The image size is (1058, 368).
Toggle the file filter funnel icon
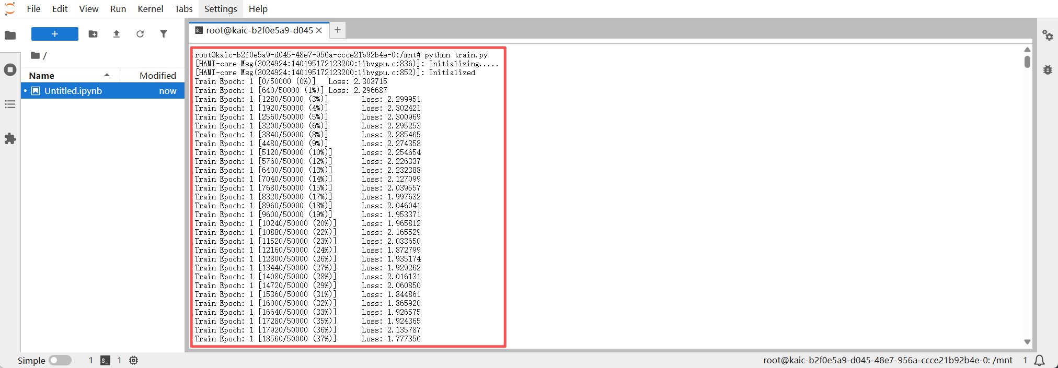coord(164,34)
